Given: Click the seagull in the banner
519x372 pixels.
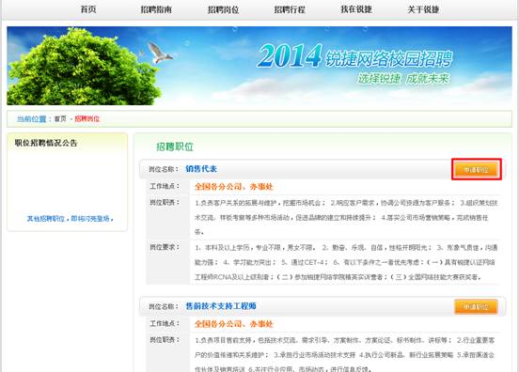Looking at the screenshot, I should coord(159,53).
